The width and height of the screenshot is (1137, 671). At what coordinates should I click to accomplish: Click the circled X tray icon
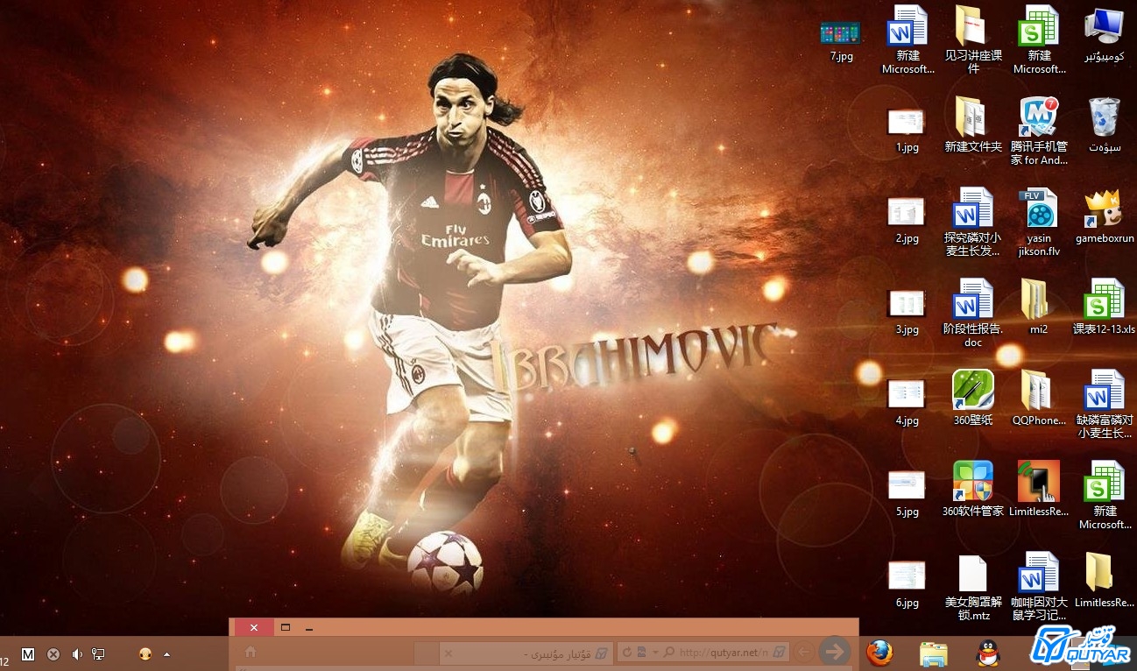coord(53,654)
